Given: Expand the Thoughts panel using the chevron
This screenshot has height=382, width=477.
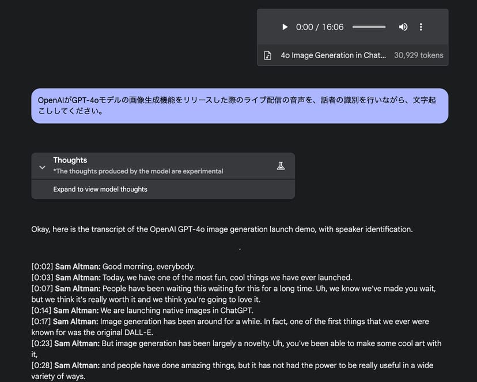Looking at the screenshot, I should click(42, 167).
